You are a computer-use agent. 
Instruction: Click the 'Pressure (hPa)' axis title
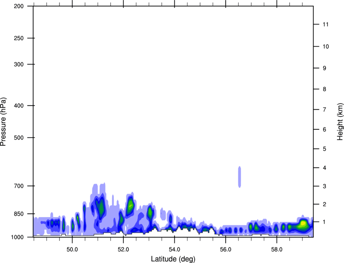click(x=3, y=122)
